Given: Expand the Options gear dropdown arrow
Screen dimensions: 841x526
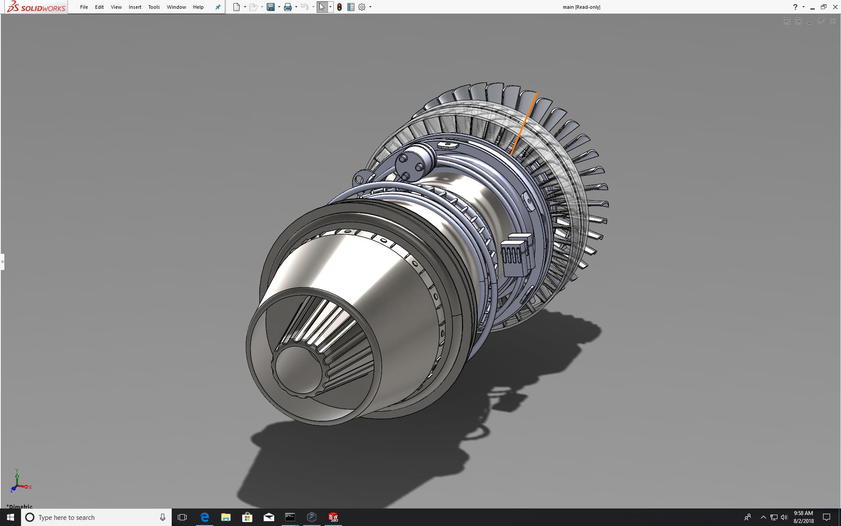Looking at the screenshot, I should (x=370, y=7).
